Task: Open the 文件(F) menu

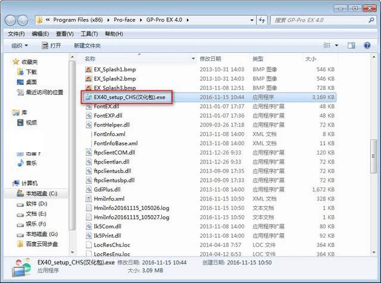Action: tap(16, 34)
